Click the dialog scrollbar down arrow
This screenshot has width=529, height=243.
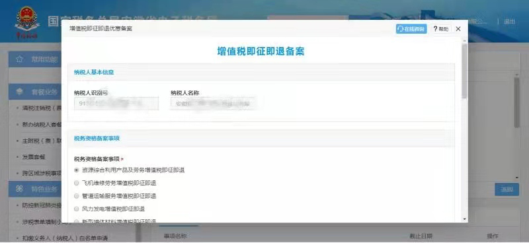pyautogui.click(x=465, y=219)
